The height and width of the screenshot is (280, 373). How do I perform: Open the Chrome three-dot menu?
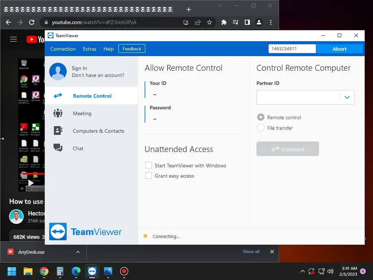tap(271, 22)
